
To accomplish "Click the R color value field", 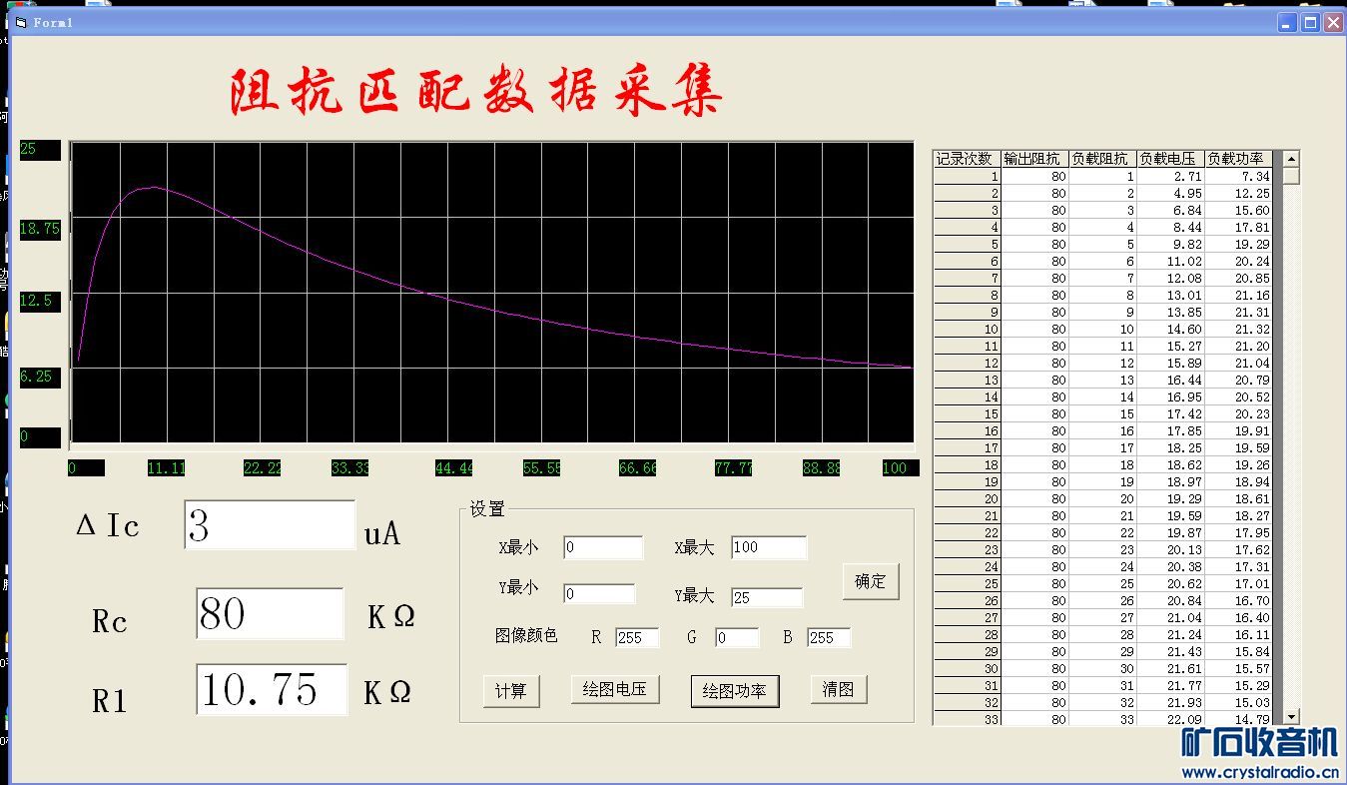I will tap(636, 637).
